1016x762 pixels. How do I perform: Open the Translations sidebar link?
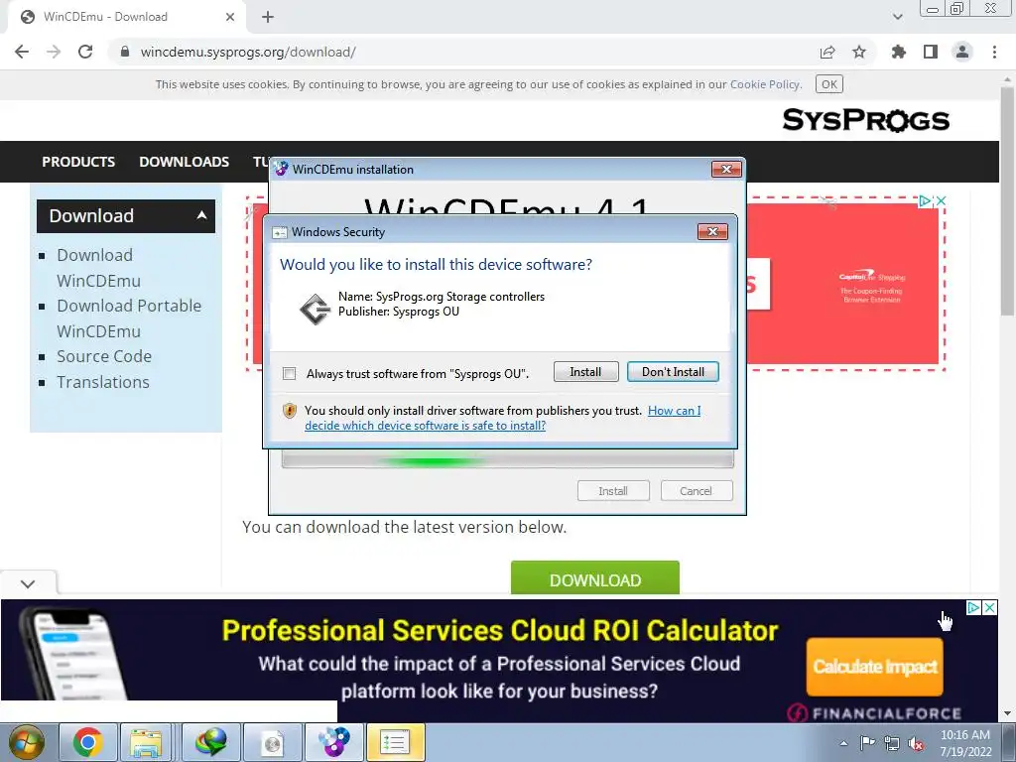coord(103,382)
